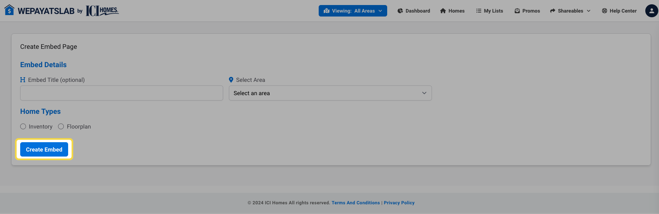The image size is (659, 214).
Task: Open the Terms And Conditions link
Action: coord(355,203)
